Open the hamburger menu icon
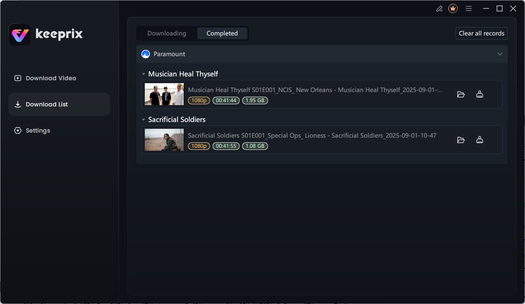525x304 pixels. click(x=469, y=8)
